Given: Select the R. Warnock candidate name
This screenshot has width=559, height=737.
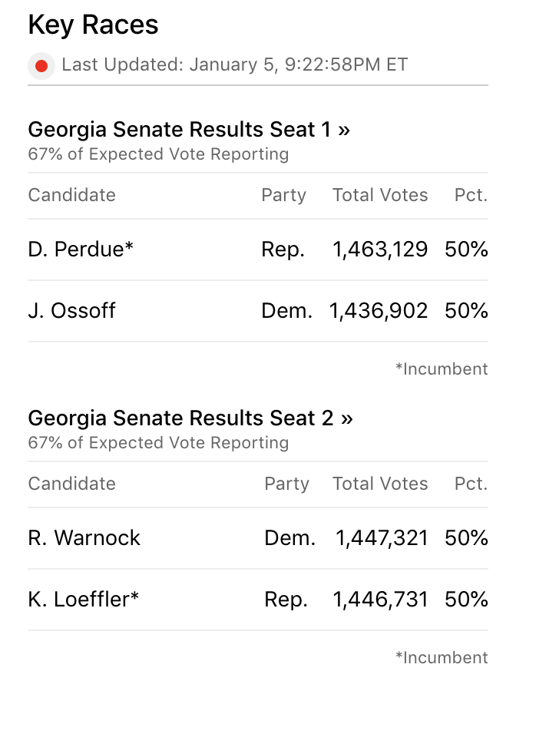Looking at the screenshot, I should click(84, 538).
